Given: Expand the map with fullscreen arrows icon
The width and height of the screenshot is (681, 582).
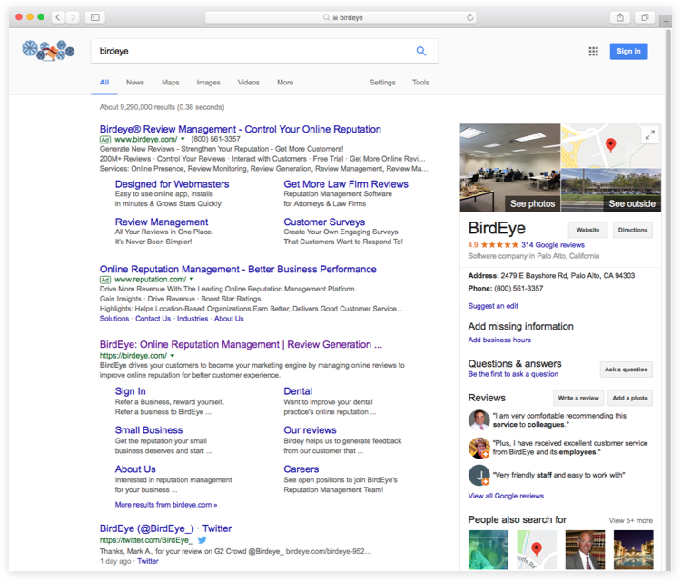Looking at the screenshot, I should click(x=650, y=135).
